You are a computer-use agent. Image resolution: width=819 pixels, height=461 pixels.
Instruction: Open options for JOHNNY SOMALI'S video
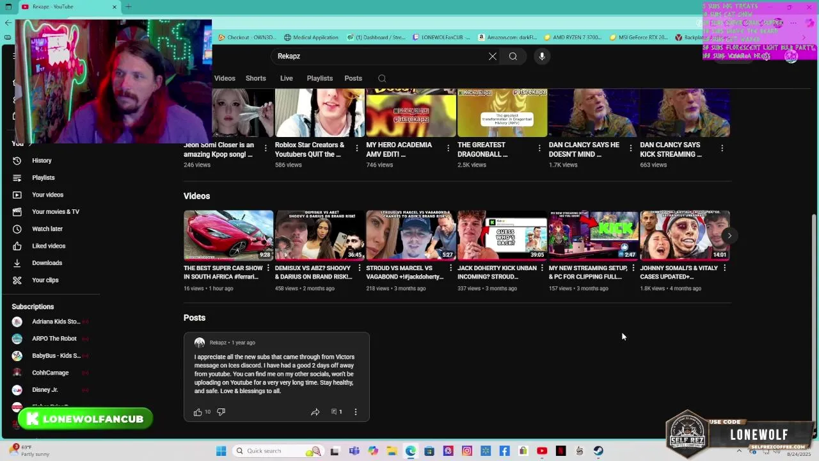(x=724, y=268)
